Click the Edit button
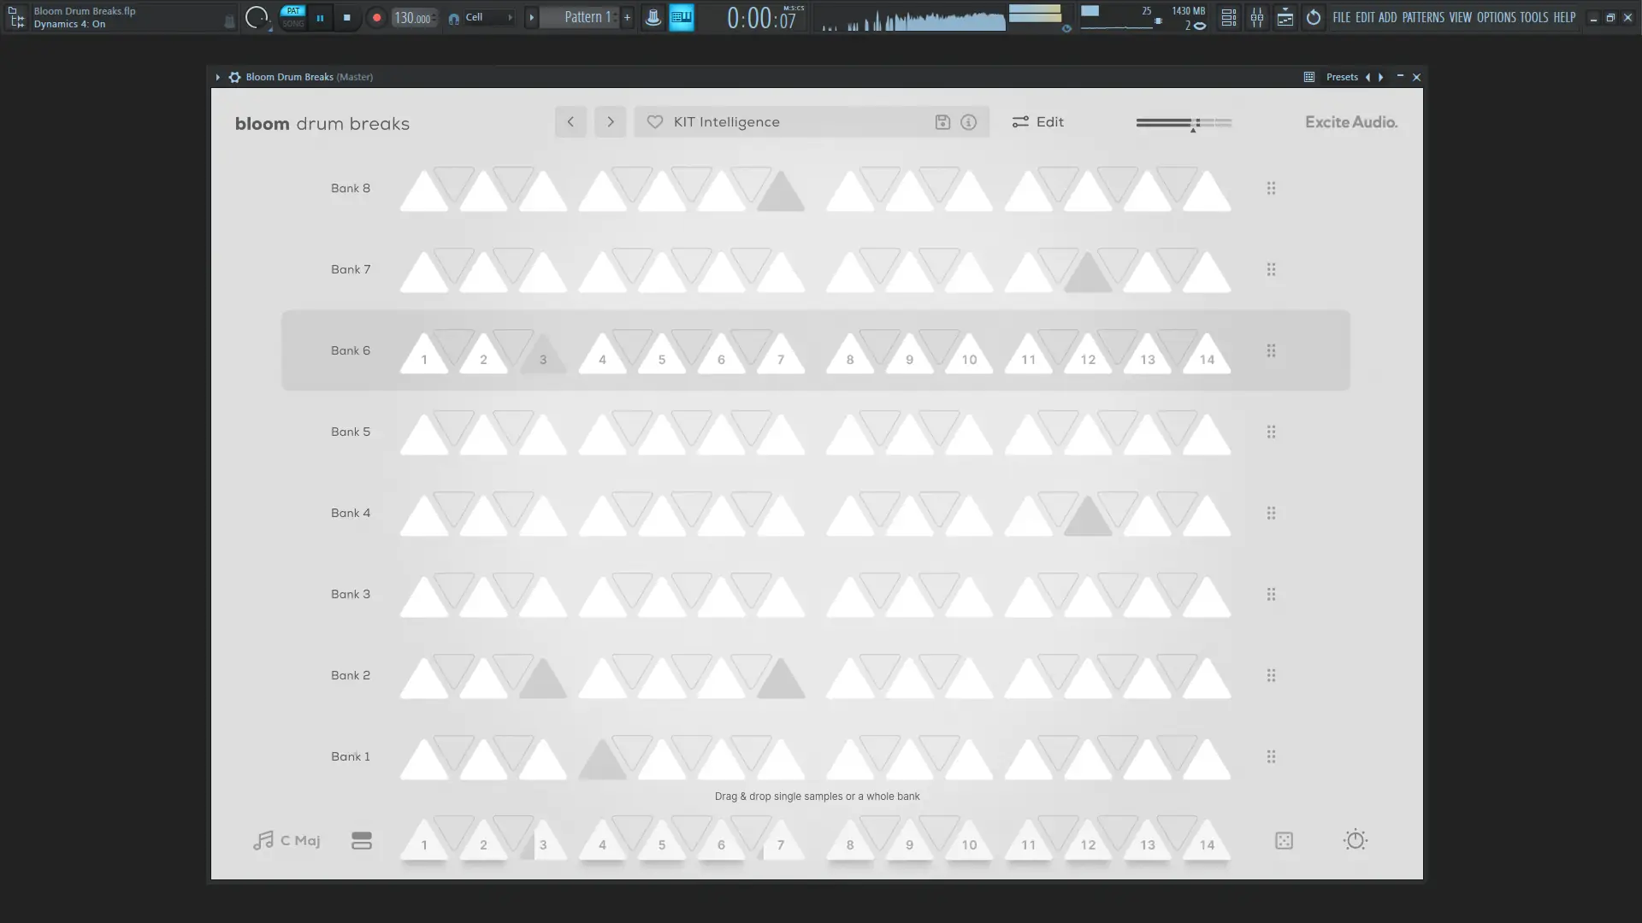The height and width of the screenshot is (923, 1642). pos(1037,122)
